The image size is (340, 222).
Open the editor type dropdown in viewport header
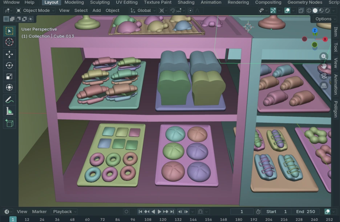point(8,11)
